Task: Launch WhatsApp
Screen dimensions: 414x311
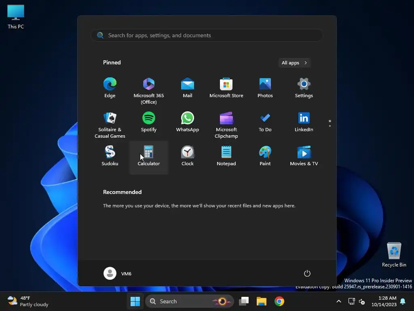Action: click(188, 122)
